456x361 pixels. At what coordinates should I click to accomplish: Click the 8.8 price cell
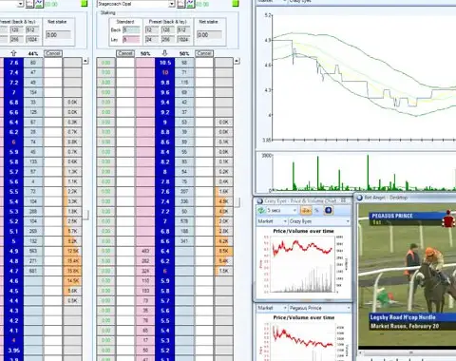(x=164, y=132)
